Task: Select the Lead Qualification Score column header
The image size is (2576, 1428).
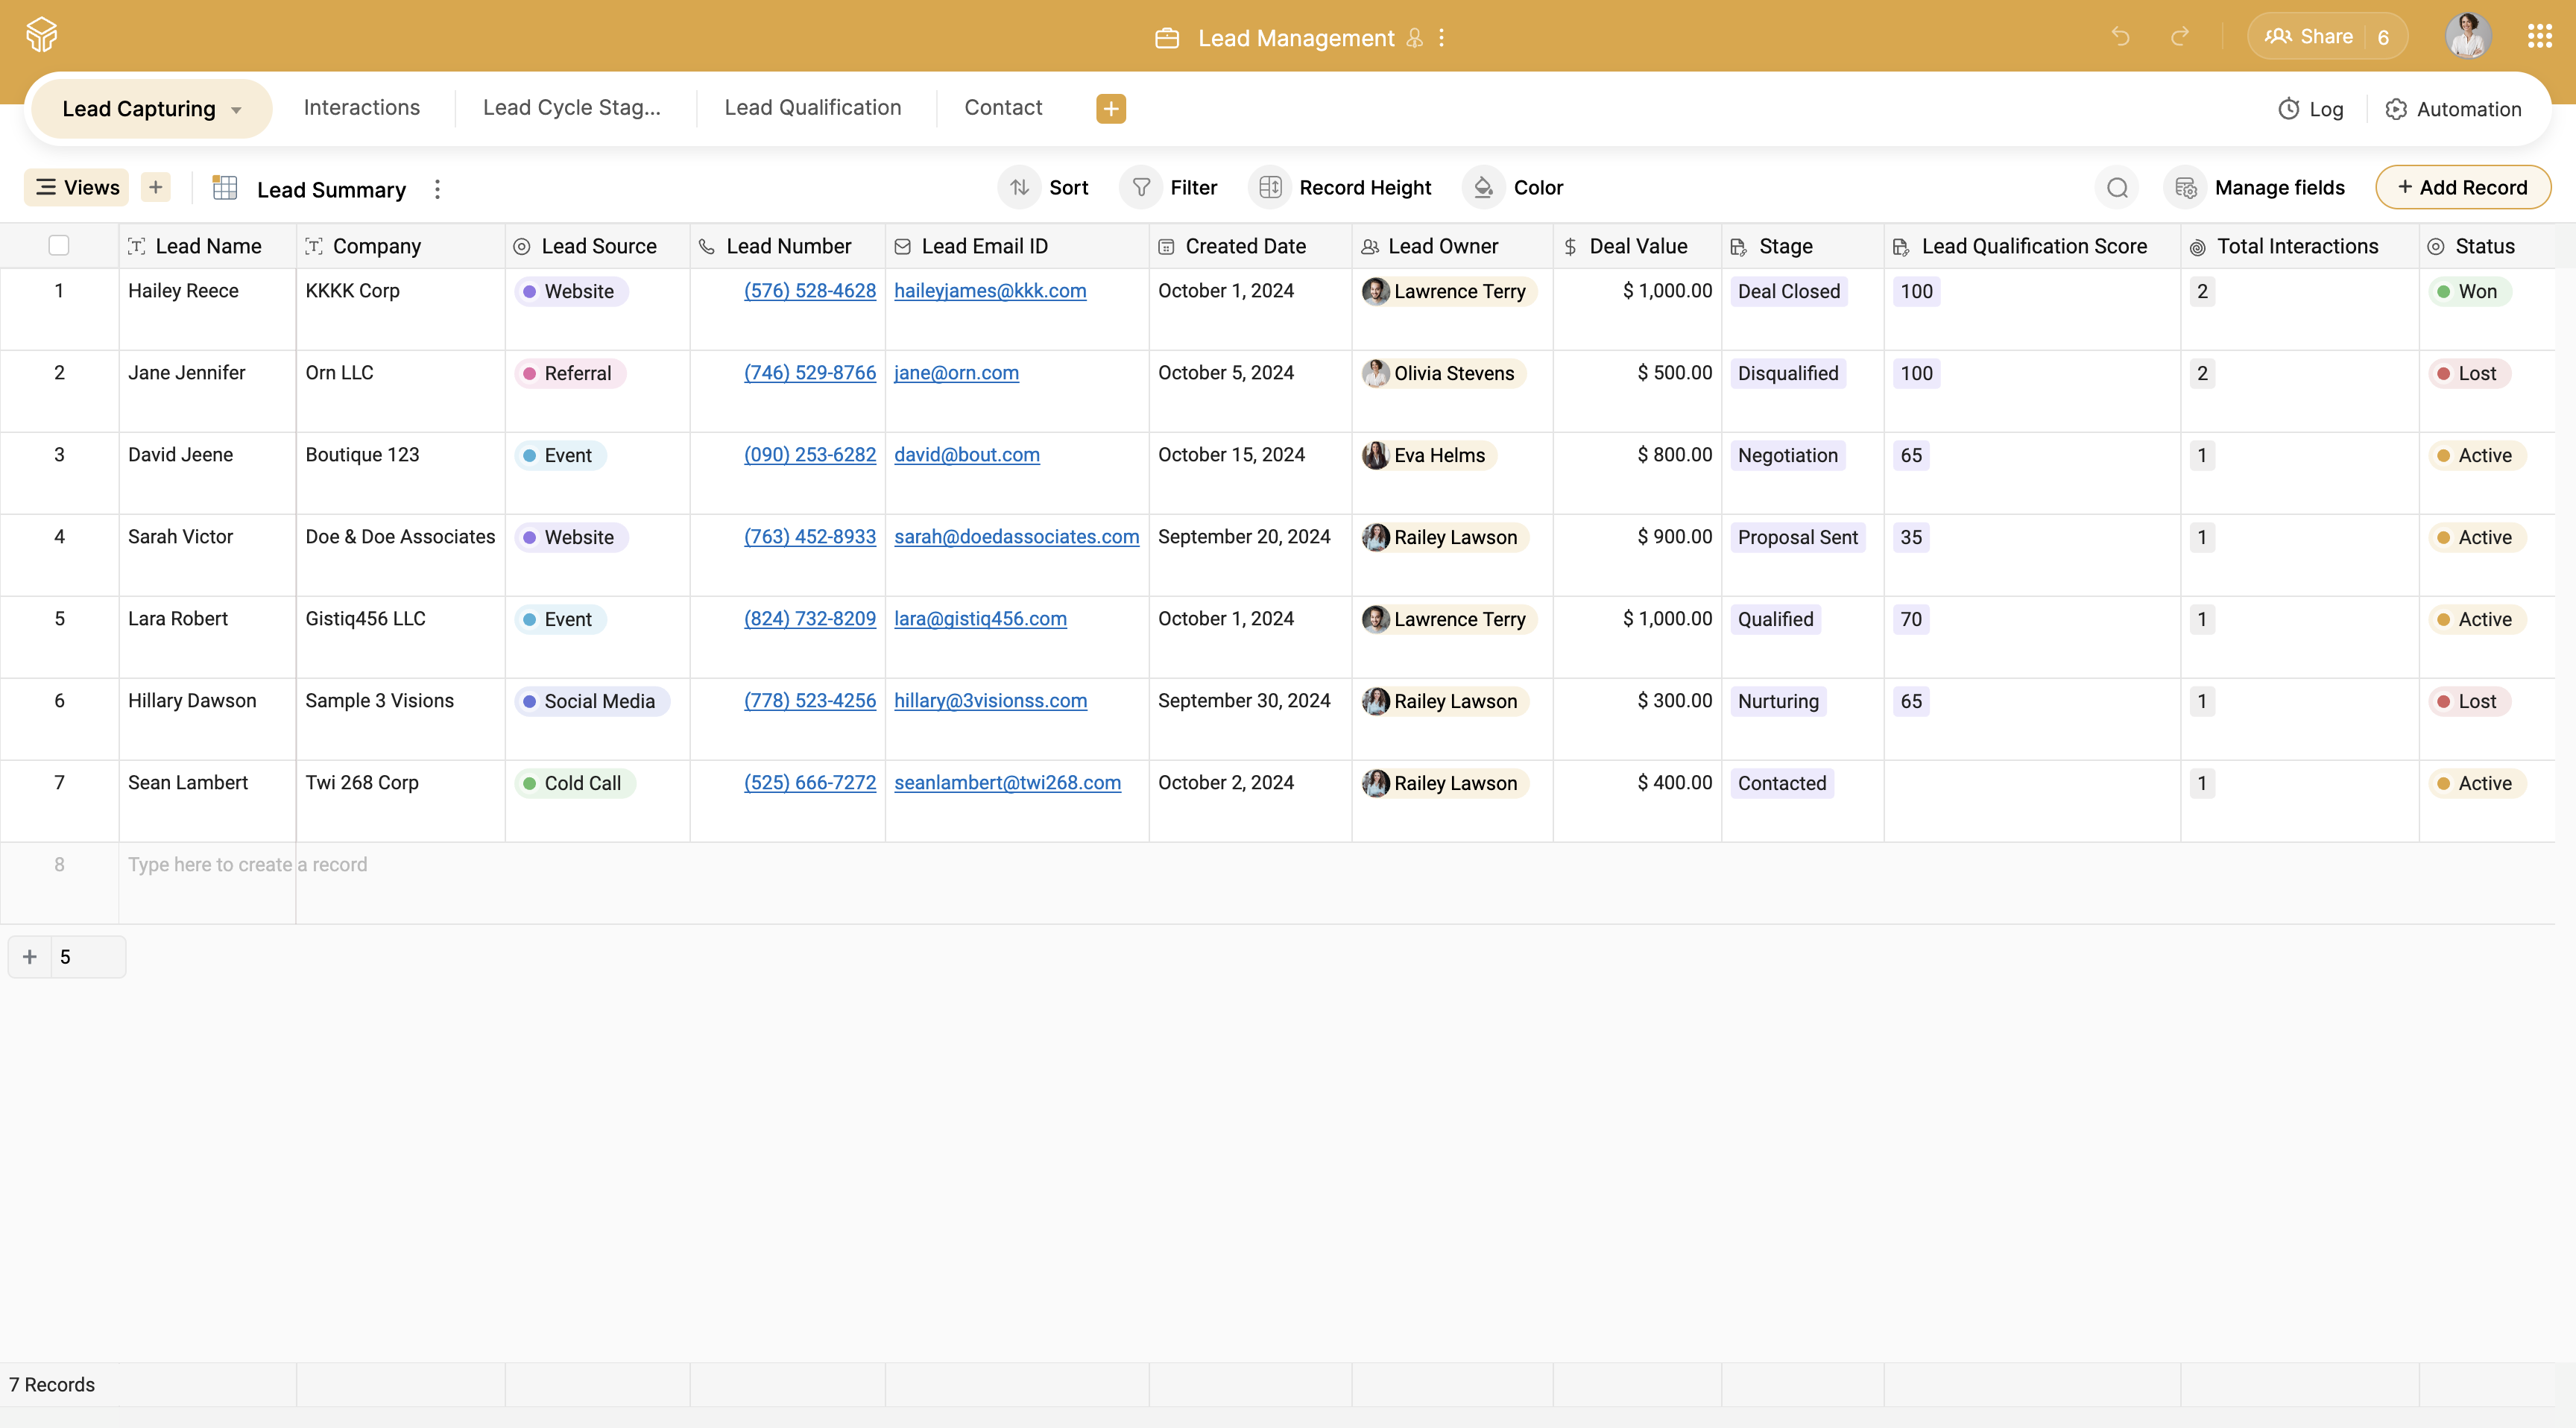Action: [x=2033, y=246]
